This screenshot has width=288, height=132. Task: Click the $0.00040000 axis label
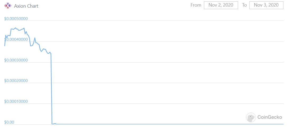(x=16, y=39)
